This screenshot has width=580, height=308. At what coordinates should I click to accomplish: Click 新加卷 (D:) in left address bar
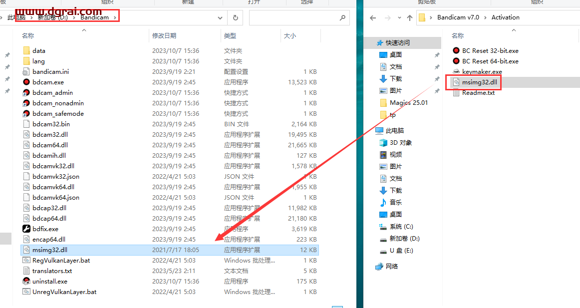coord(53,17)
